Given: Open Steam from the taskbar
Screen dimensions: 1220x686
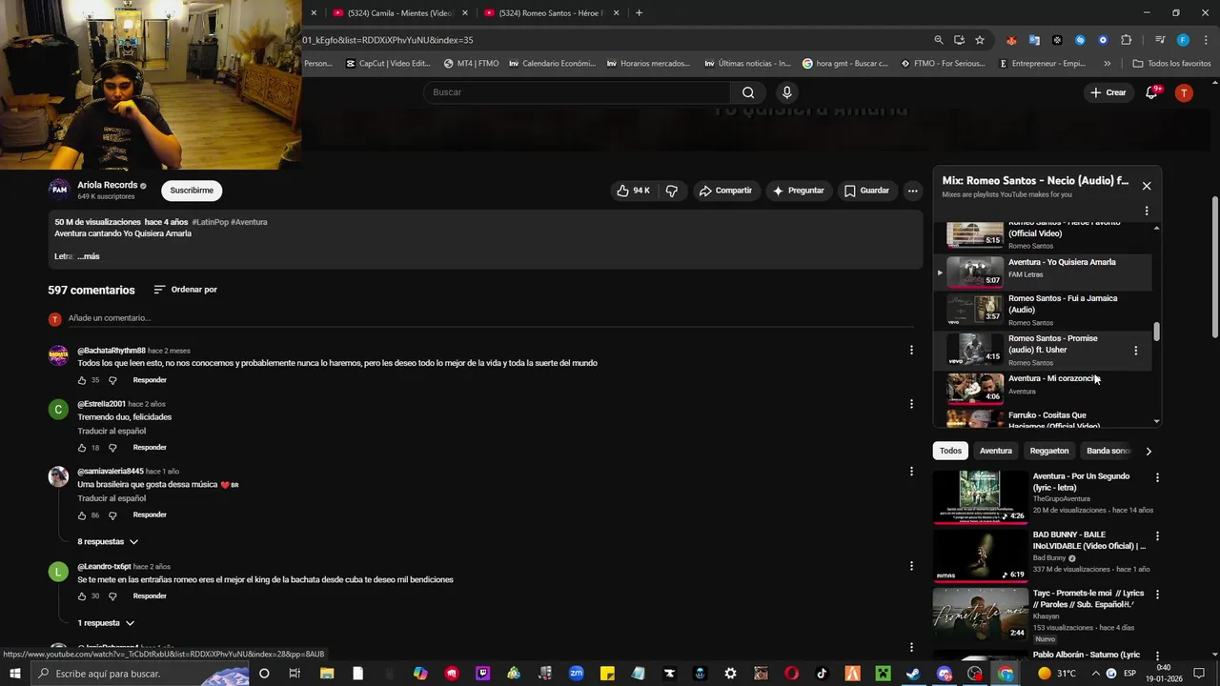Looking at the screenshot, I should [x=912, y=674].
